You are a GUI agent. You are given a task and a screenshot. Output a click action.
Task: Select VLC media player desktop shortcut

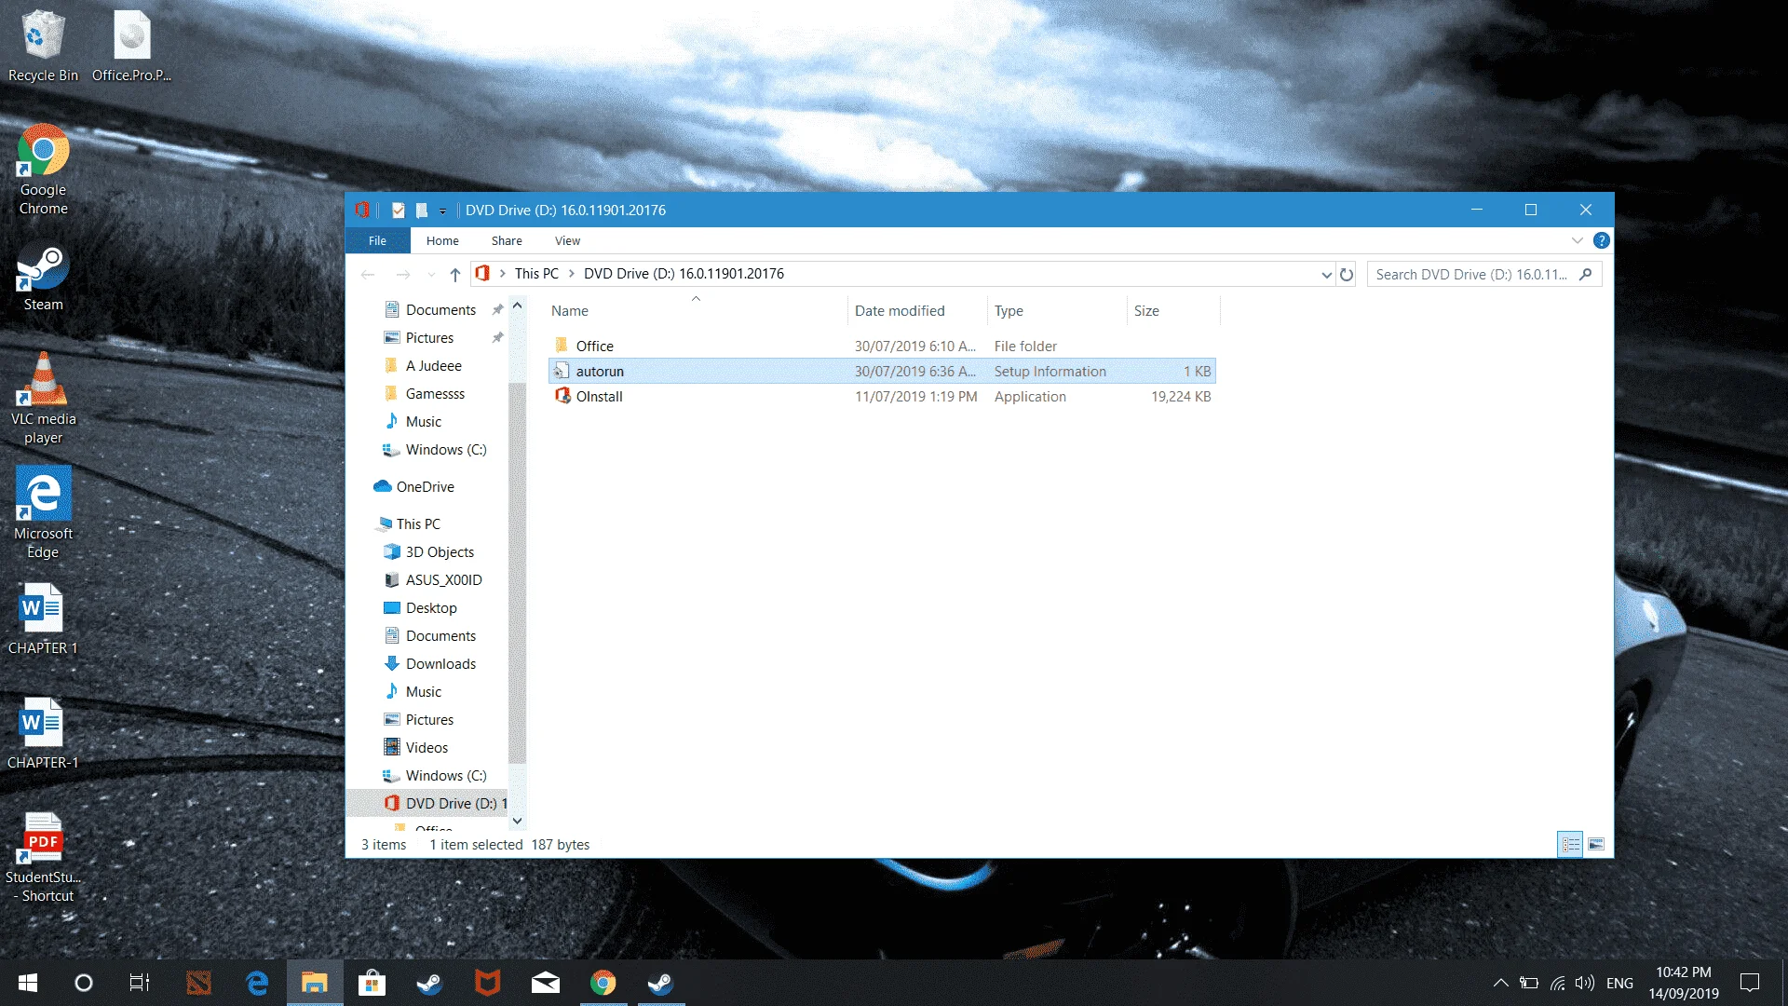point(43,400)
